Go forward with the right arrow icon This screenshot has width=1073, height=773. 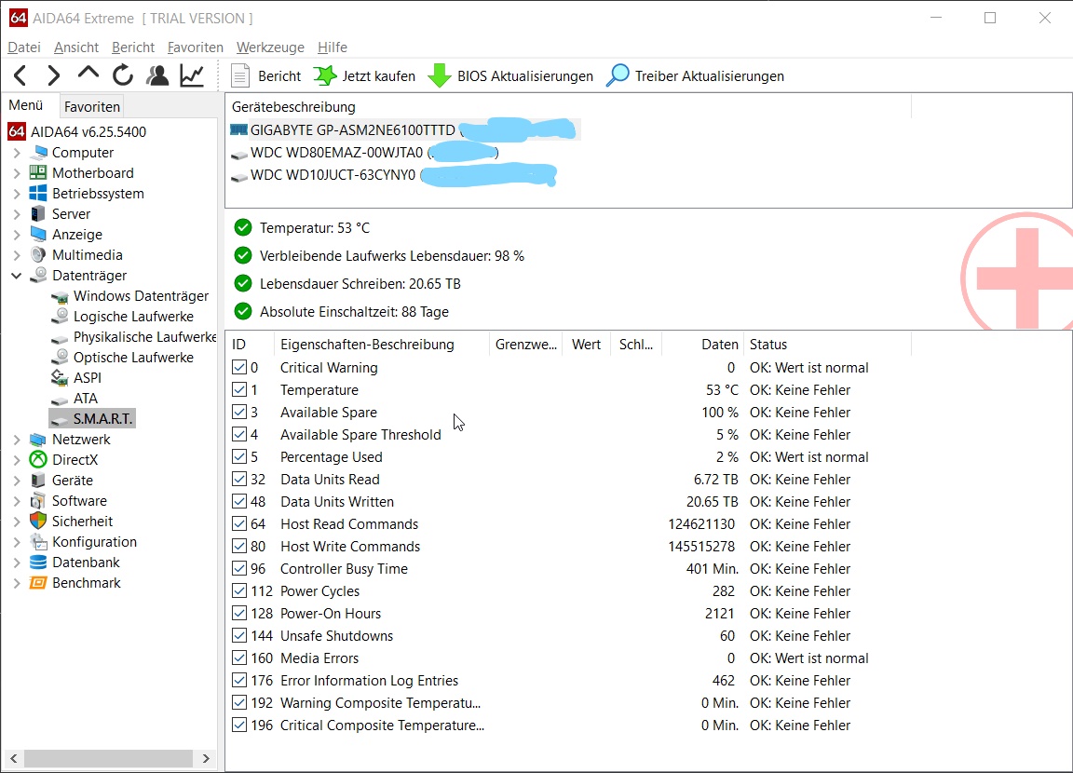point(53,75)
